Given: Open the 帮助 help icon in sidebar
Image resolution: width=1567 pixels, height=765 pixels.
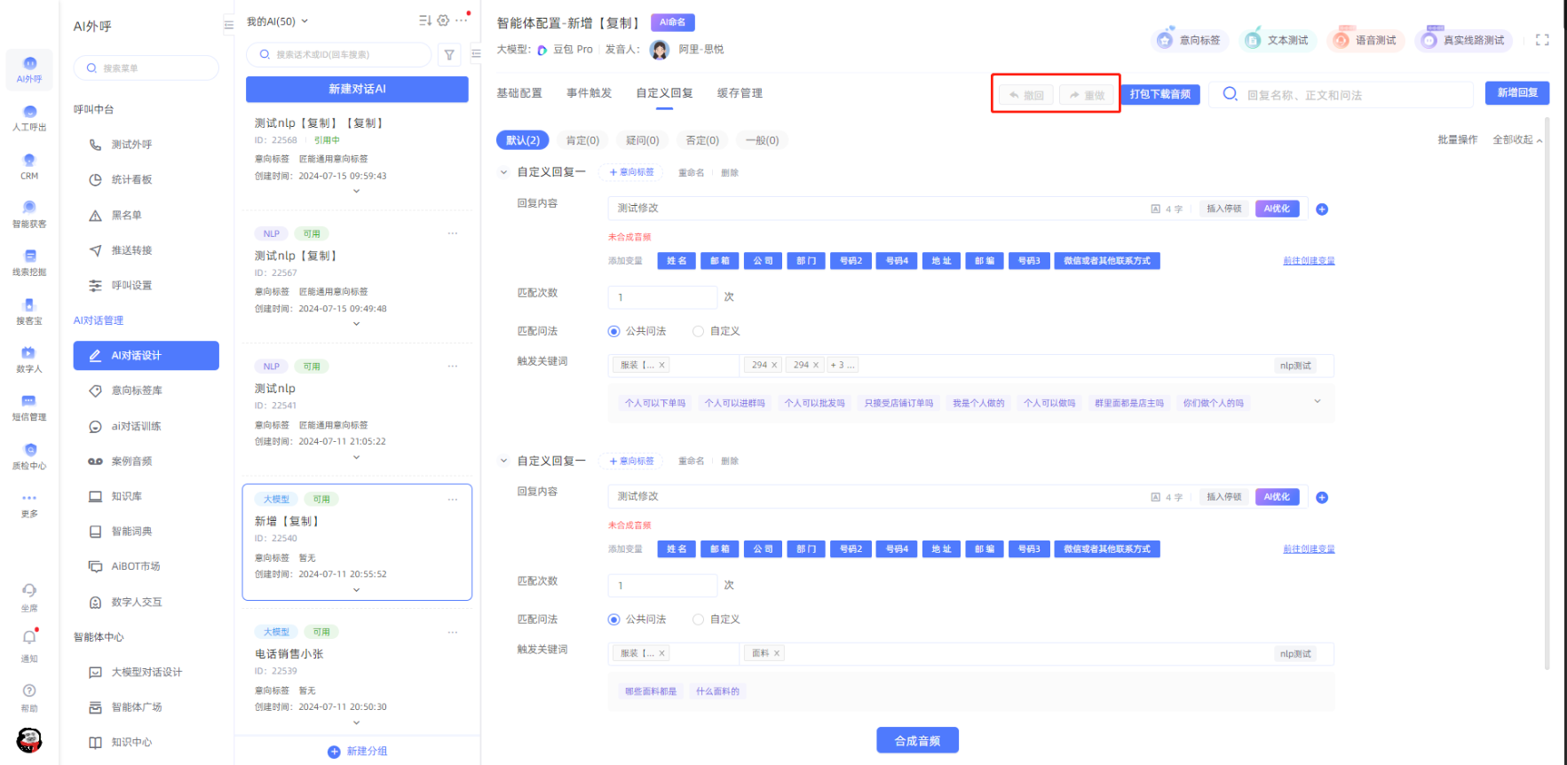Looking at the screenshot, I should (x=29, y=691).
